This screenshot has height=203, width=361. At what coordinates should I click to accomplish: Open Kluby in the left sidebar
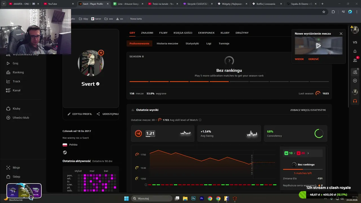point(13,109)
